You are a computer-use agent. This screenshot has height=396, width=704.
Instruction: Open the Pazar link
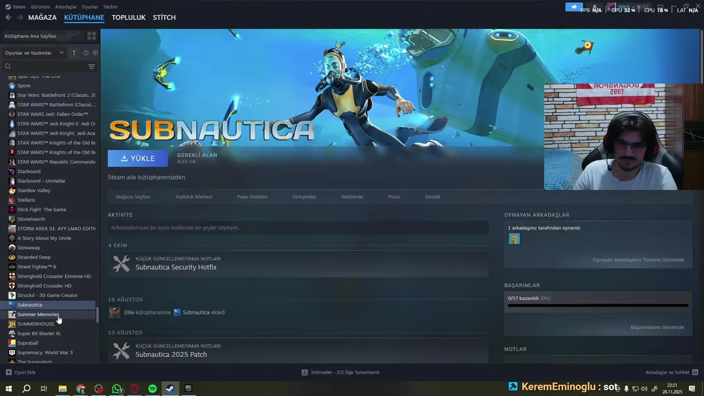394,196
